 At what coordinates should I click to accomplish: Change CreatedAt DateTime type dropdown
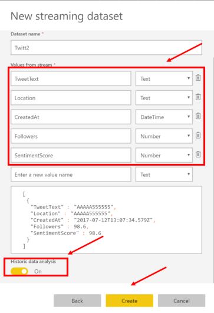point(164,117)
